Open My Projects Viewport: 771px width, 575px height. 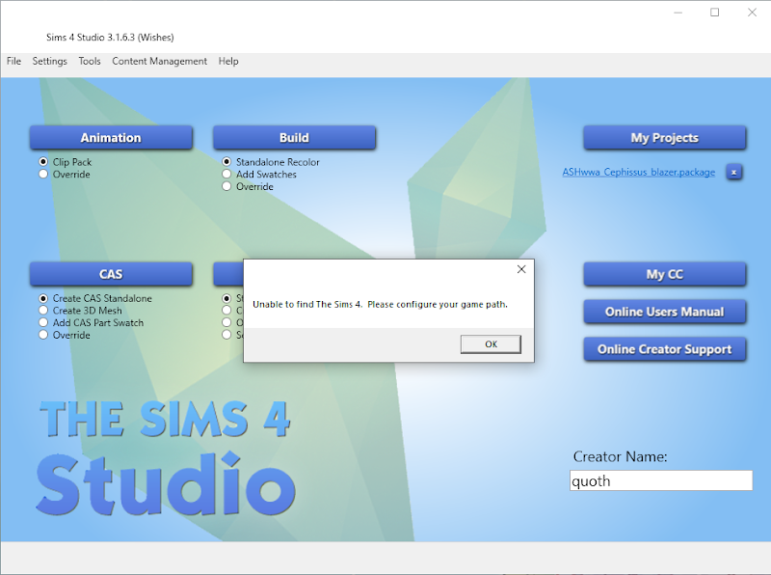click(x=665, y=137)
